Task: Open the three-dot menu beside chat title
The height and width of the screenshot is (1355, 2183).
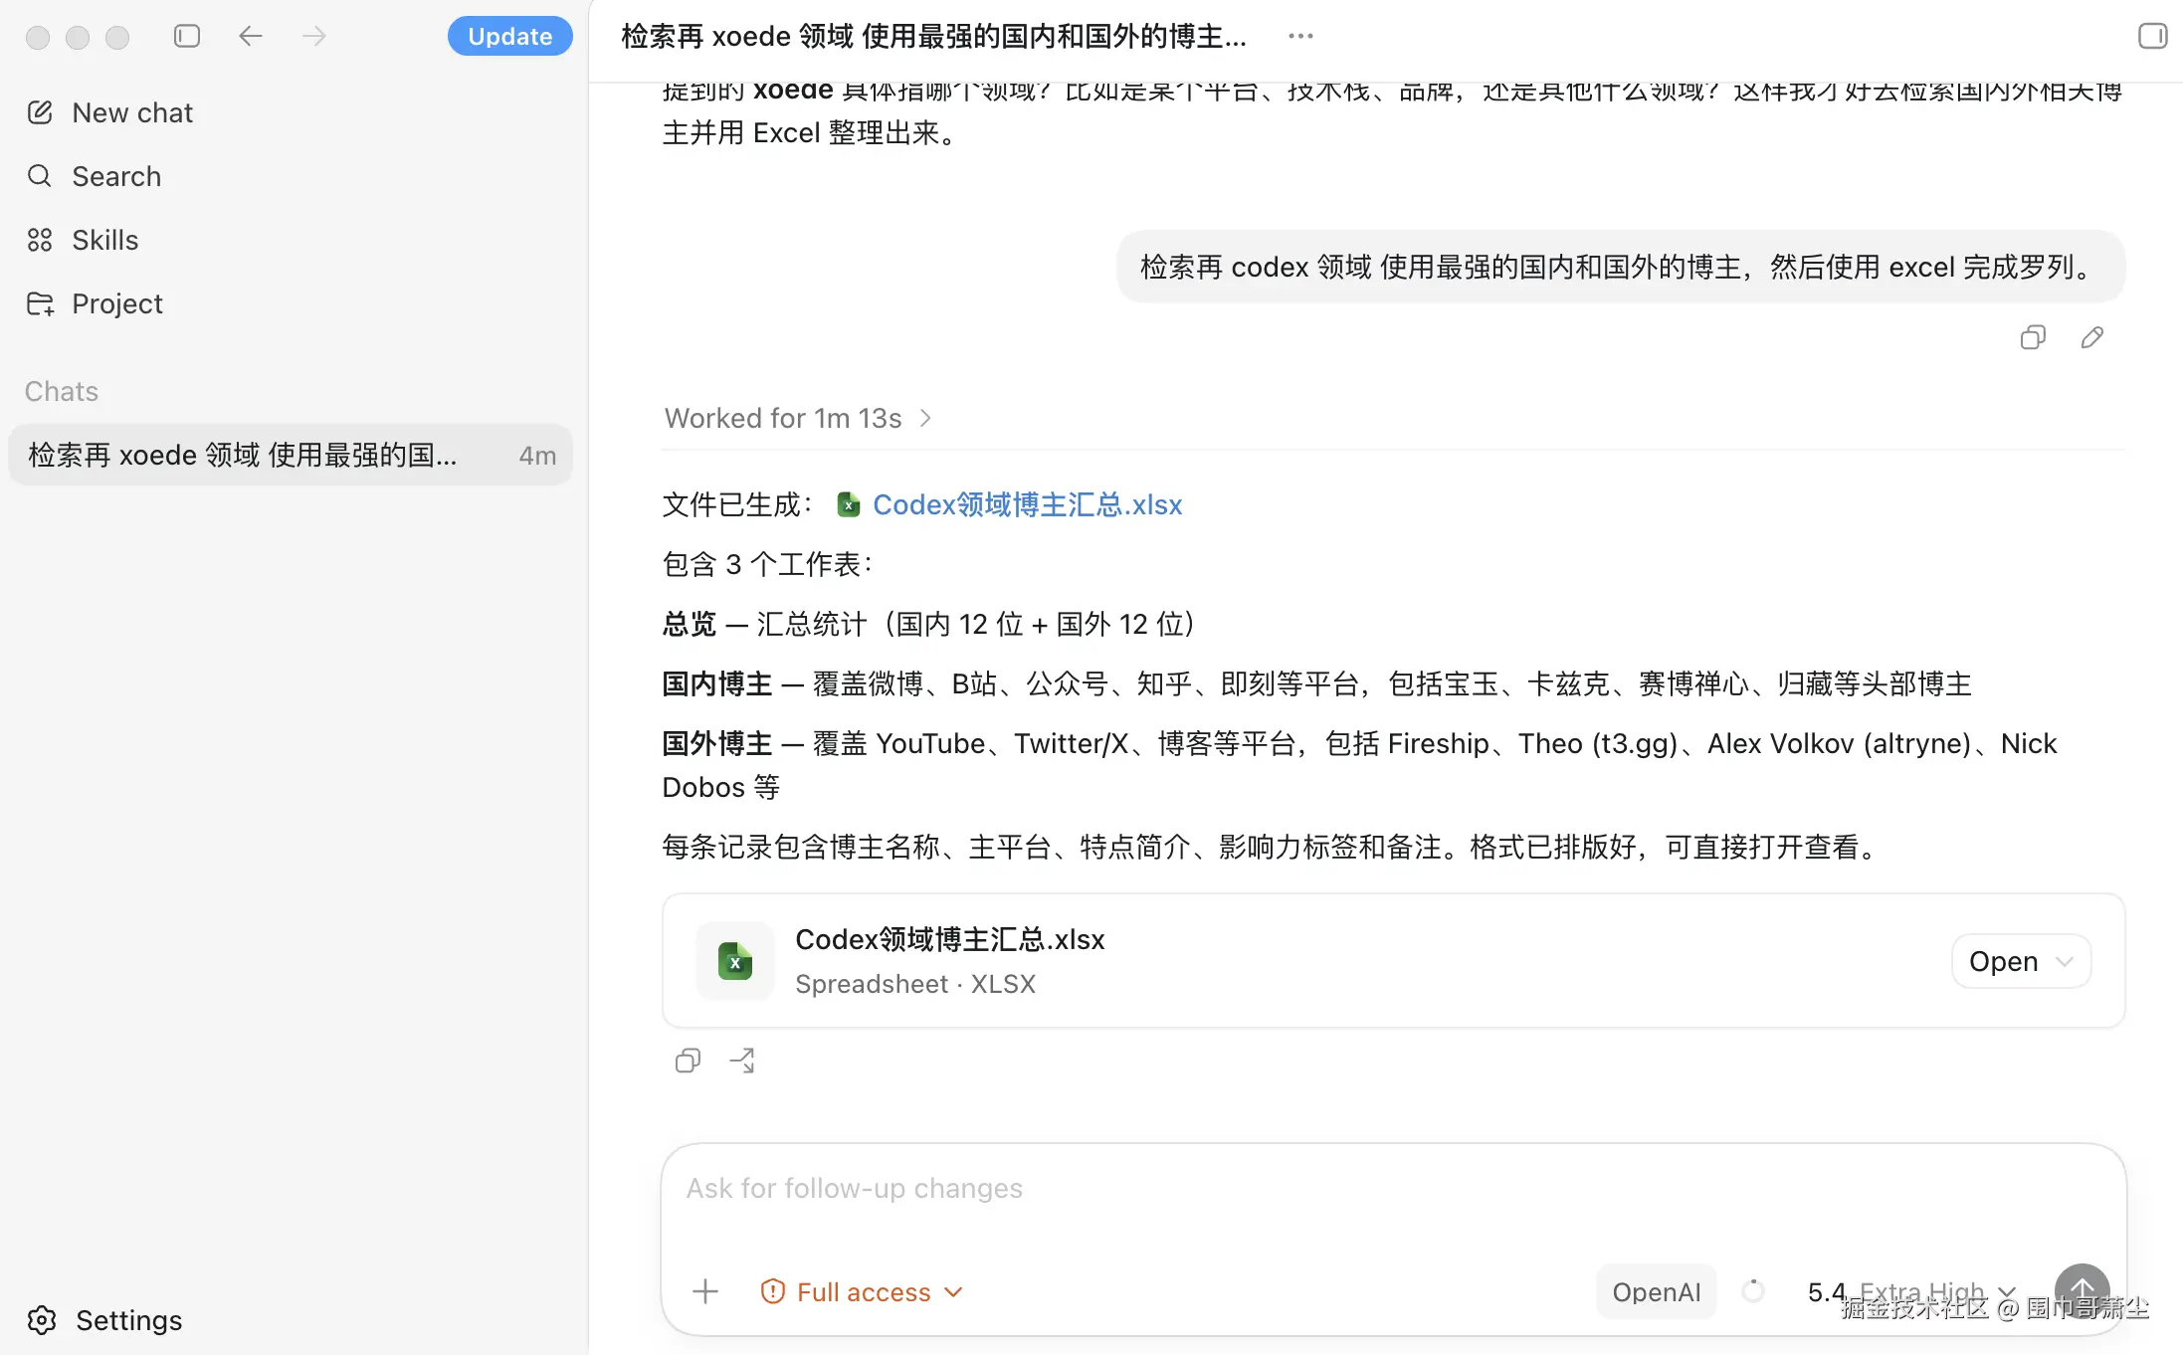Action: coord(1300,36)
